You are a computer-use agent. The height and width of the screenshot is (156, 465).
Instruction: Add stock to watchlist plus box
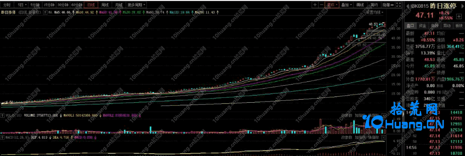tap(458, 16)
